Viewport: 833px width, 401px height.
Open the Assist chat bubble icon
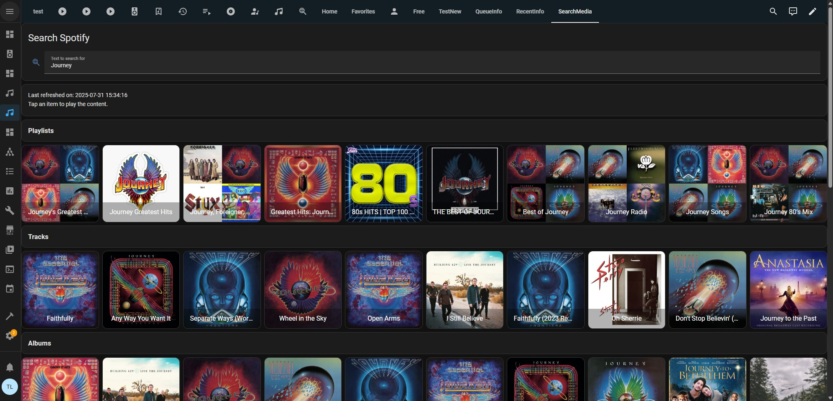click(793, 11)
